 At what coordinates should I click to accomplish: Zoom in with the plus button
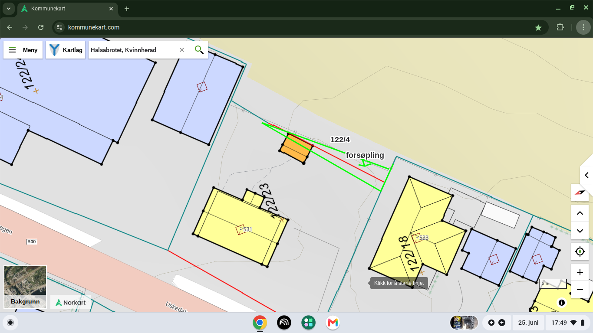point(580,272)
